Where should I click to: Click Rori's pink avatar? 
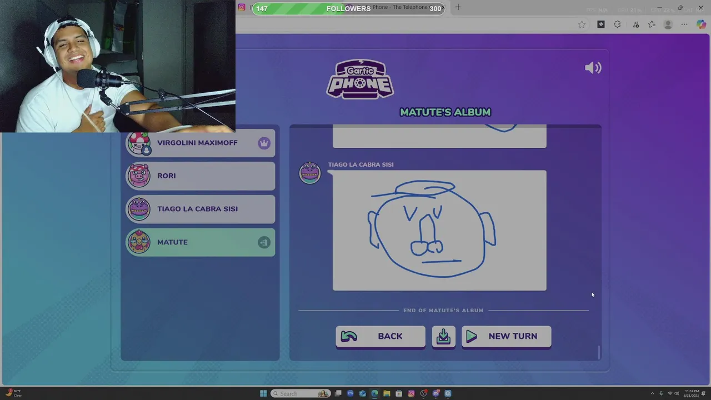139,176
